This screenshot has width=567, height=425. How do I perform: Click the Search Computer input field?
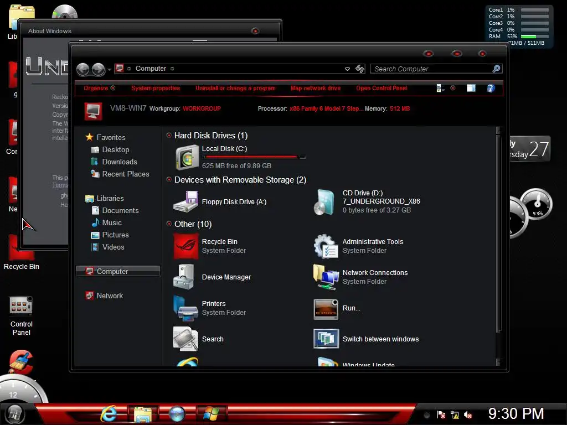coord(431,69)
